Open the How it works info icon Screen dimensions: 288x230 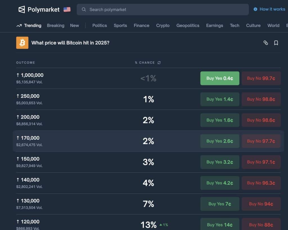255,9
